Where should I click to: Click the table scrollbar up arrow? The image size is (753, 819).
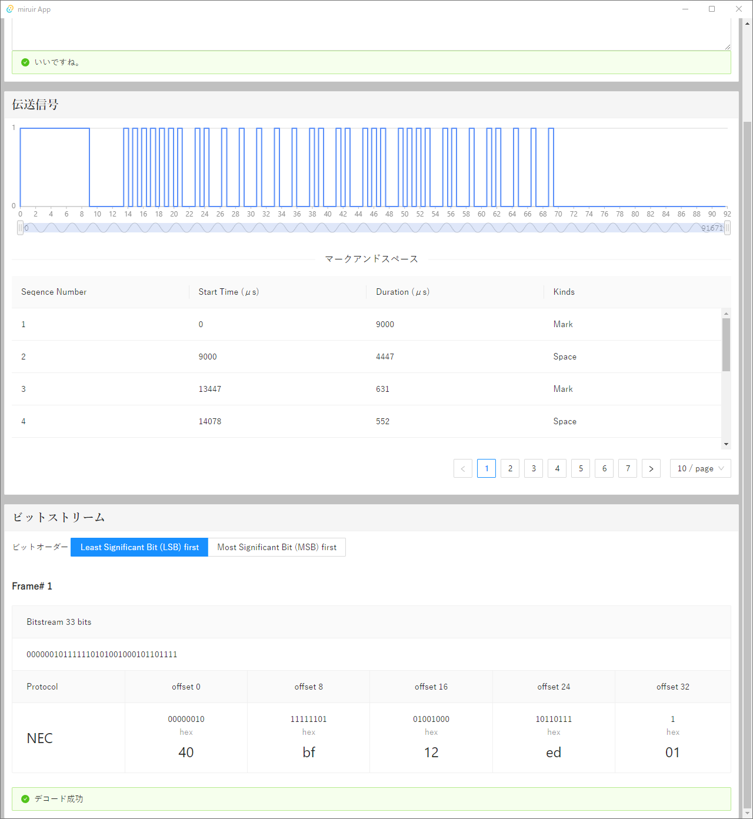[726, 314]
